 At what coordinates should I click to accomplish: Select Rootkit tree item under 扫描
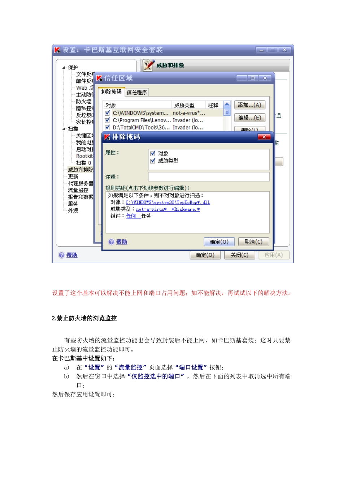[84, 156]
